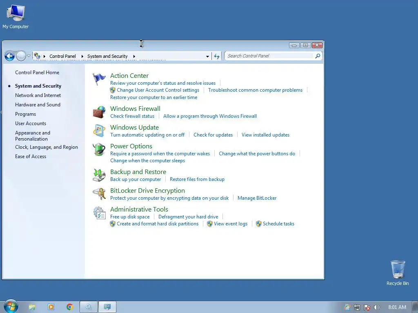Viewport: 418px width, 313px height.
Task: Expand the arrow after Control Panel breadcrumb
Action: [82, 56]
